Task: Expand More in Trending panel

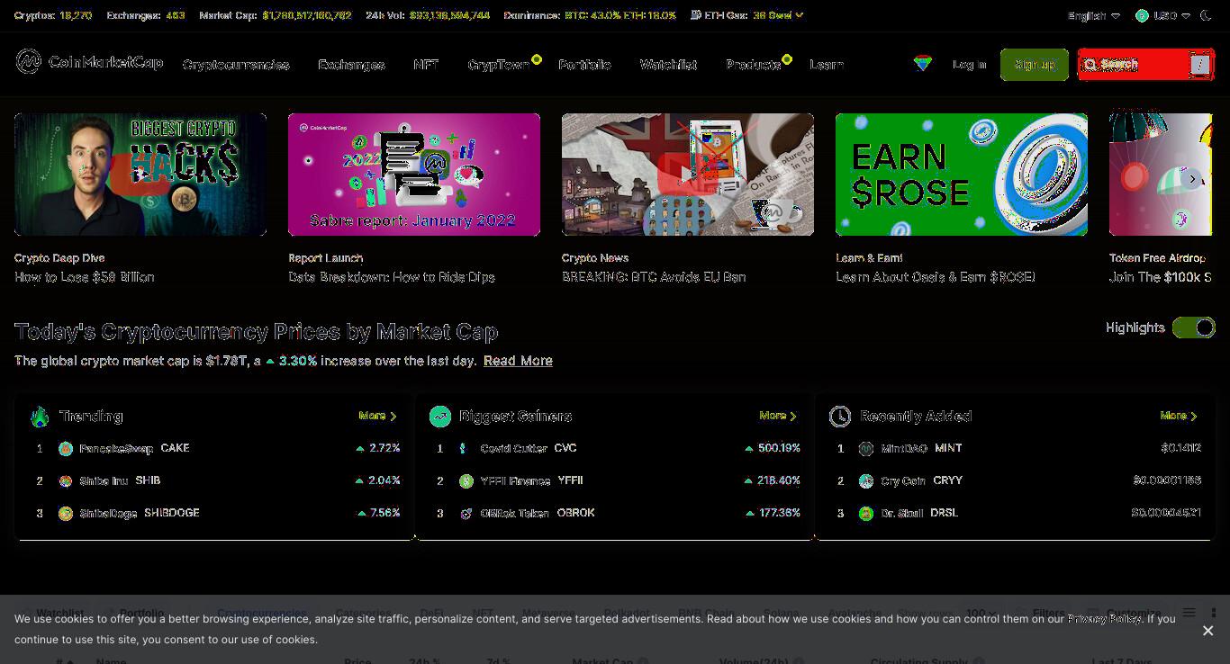Action: [377, 416]
